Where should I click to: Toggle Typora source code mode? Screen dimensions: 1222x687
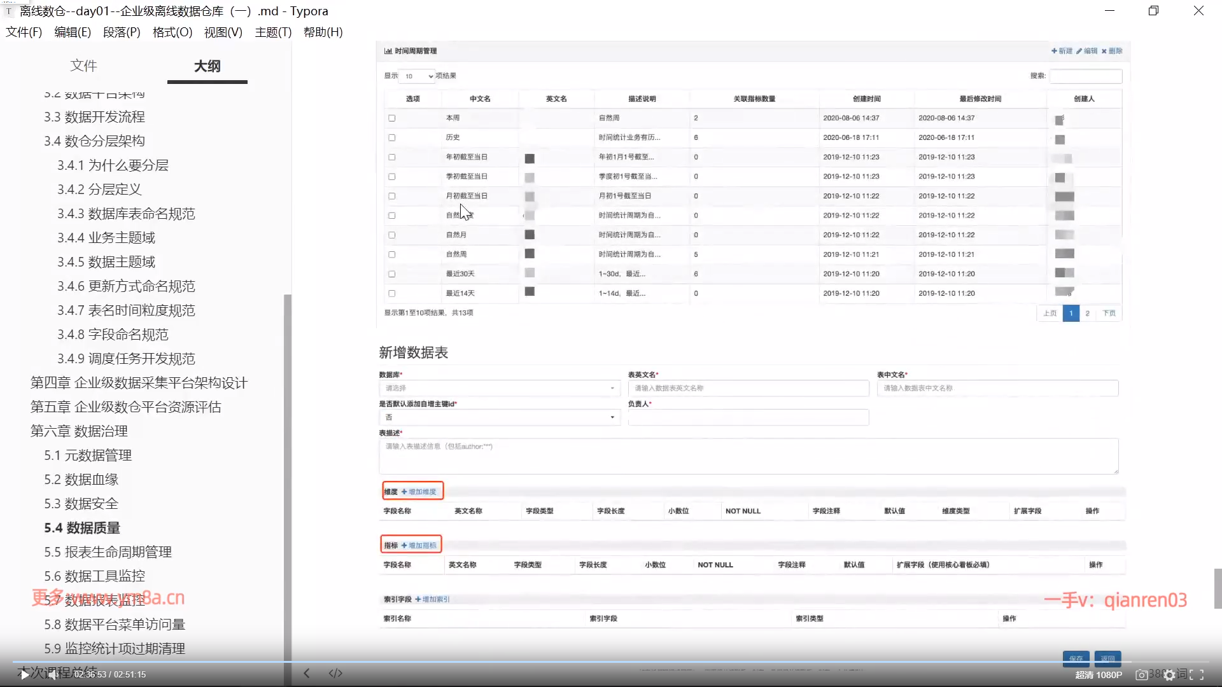335,673
